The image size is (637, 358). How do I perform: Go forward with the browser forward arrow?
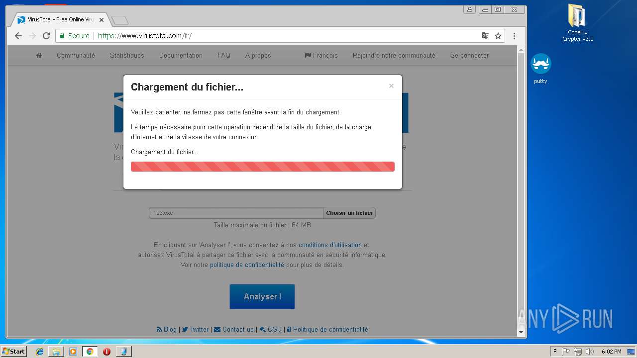tap(32, 36)
